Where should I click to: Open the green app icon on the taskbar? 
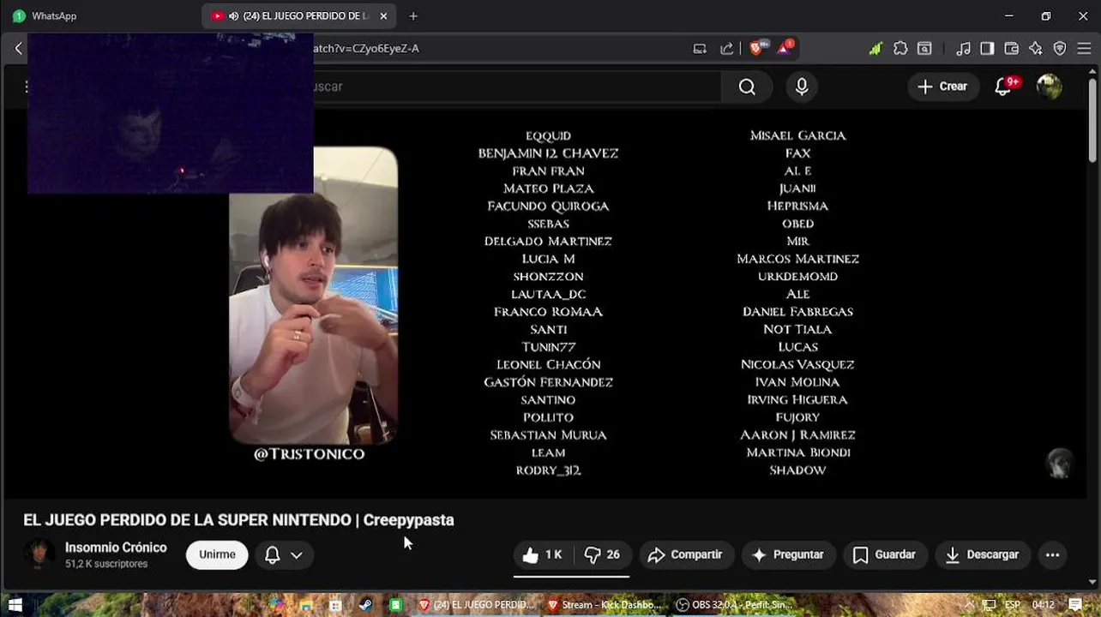click(395, 605)
